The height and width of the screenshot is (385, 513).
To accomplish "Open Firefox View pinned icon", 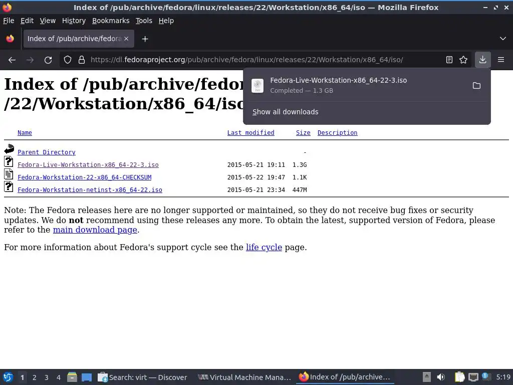I will pos(10,39).
